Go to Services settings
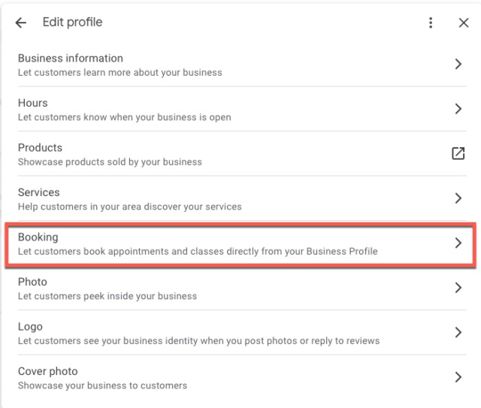481x408 pixels. (x=38, y=192)
